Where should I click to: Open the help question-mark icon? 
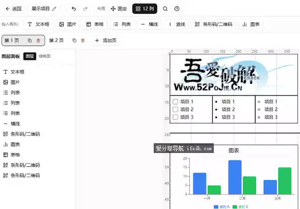click(177, 9)
